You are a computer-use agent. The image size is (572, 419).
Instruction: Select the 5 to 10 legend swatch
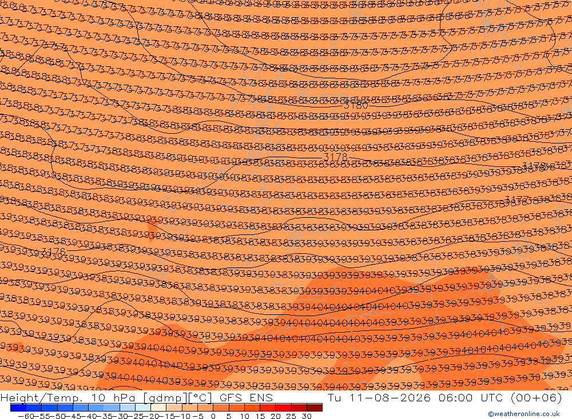236,408
